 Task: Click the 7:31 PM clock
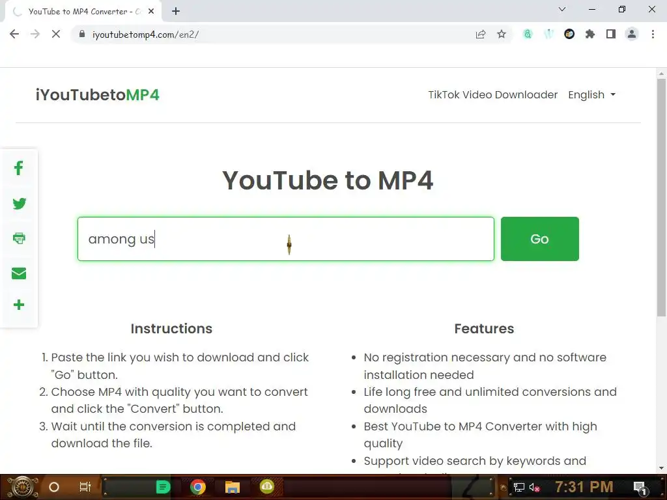coord(584,487)
